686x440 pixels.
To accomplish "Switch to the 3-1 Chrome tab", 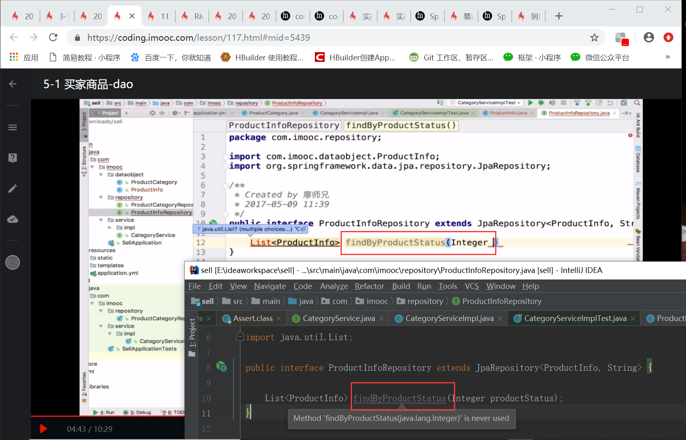I will click(58, 16).
